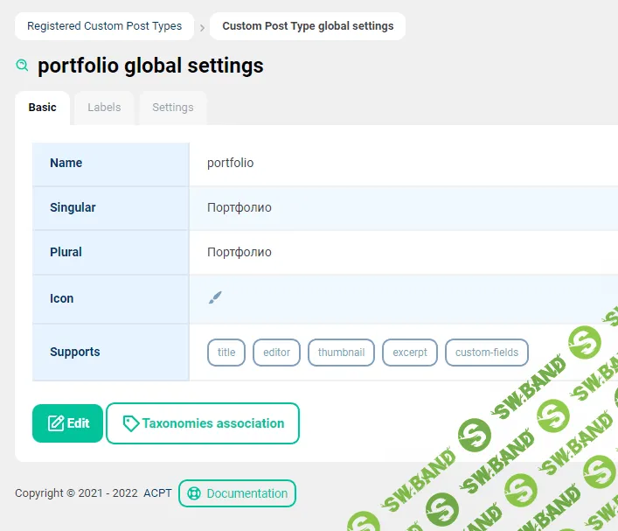Select the "excerpt" supports tag
The height and width of the screenshot is (531, 618).
click(410, 353)
